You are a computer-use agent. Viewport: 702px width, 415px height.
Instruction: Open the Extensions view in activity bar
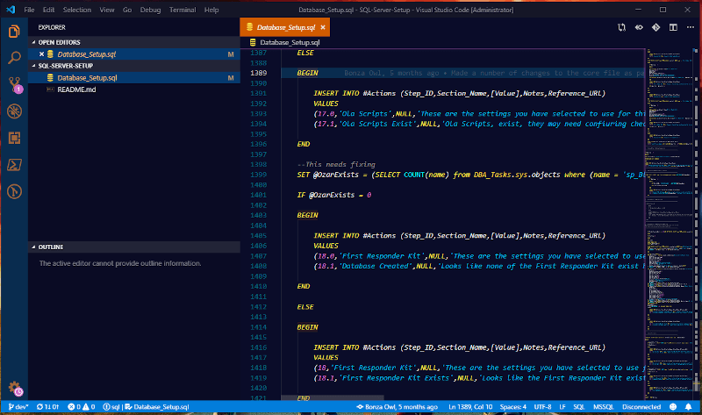tap(14, 138)
